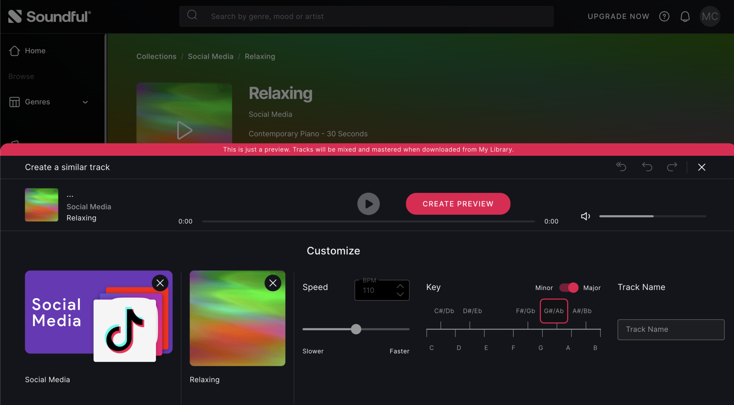Click UPGRADE NOW in the top bar

618,16
